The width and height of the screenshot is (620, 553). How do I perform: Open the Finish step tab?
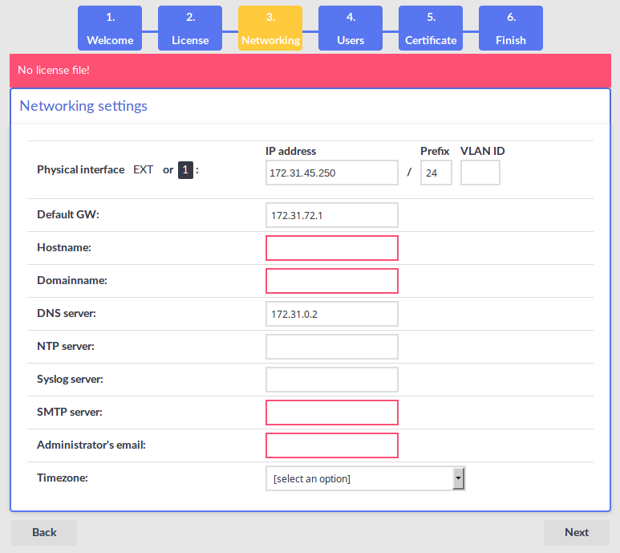511,29
